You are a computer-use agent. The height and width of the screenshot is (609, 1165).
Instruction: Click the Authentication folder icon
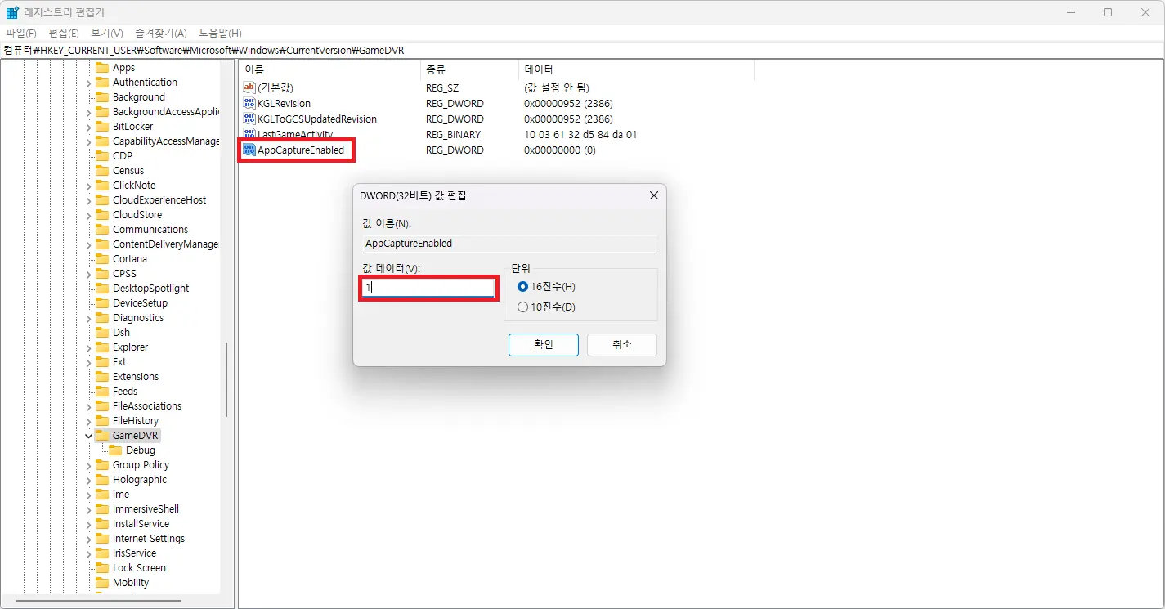[x=102, y=83]
